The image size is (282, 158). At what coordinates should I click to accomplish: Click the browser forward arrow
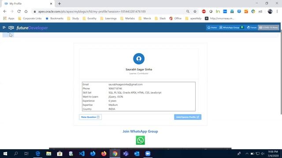[x=12, y=11]
